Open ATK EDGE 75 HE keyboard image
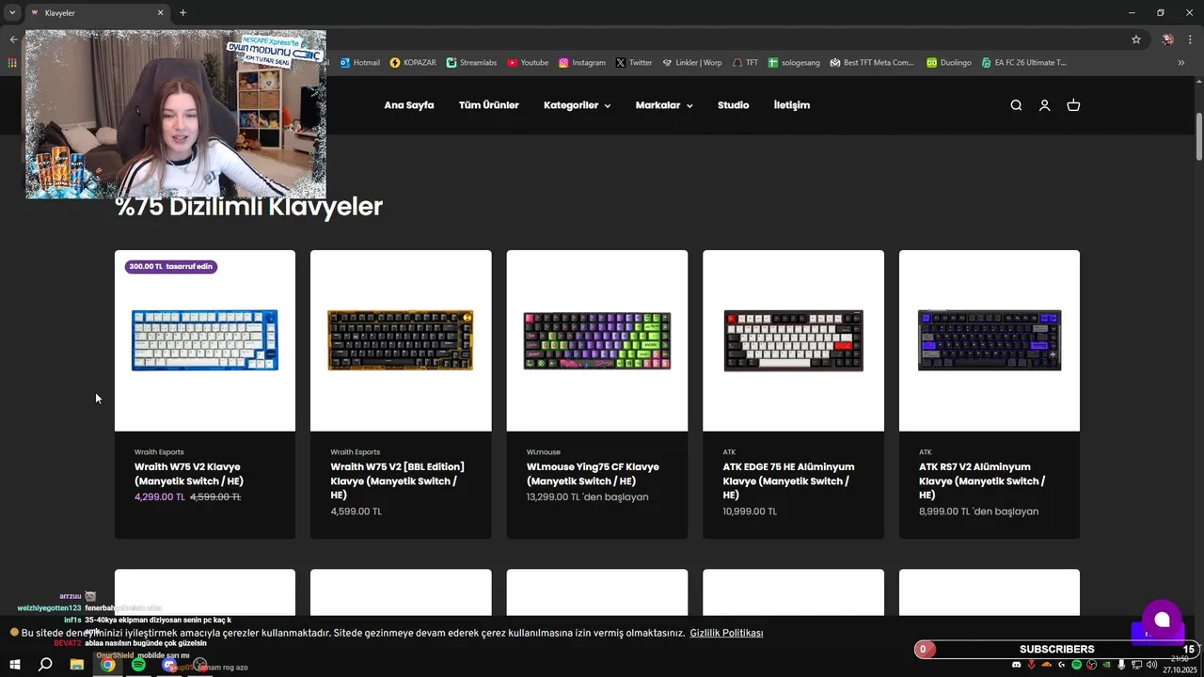The width and height of the screenshot is (1204, 677). pyautogui.click(x=793, y=340)
